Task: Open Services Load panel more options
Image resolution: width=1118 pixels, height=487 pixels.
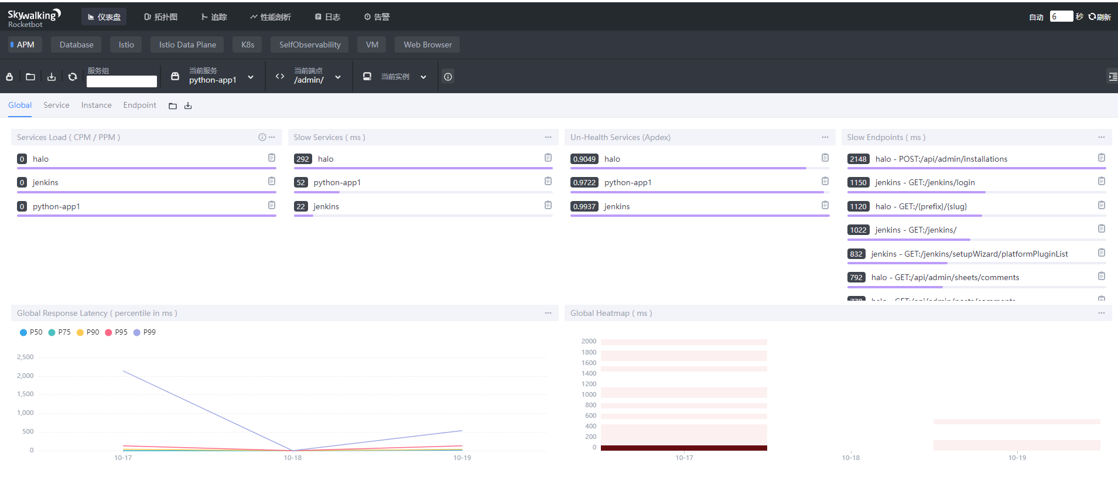Action: tap(272, 137)
